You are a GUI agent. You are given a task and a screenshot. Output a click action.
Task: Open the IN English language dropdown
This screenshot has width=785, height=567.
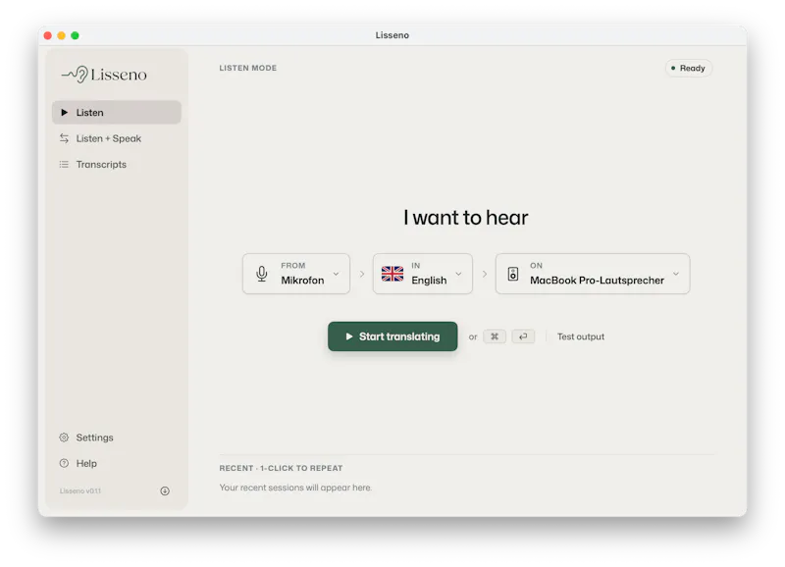(x=423, y=274)
